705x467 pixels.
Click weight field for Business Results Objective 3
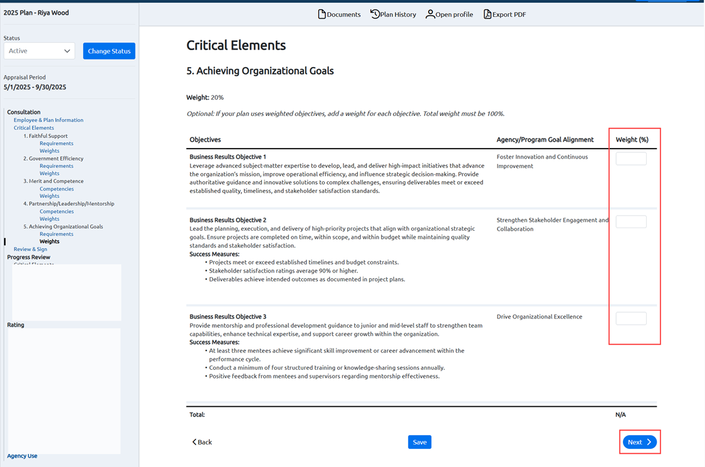631,318
